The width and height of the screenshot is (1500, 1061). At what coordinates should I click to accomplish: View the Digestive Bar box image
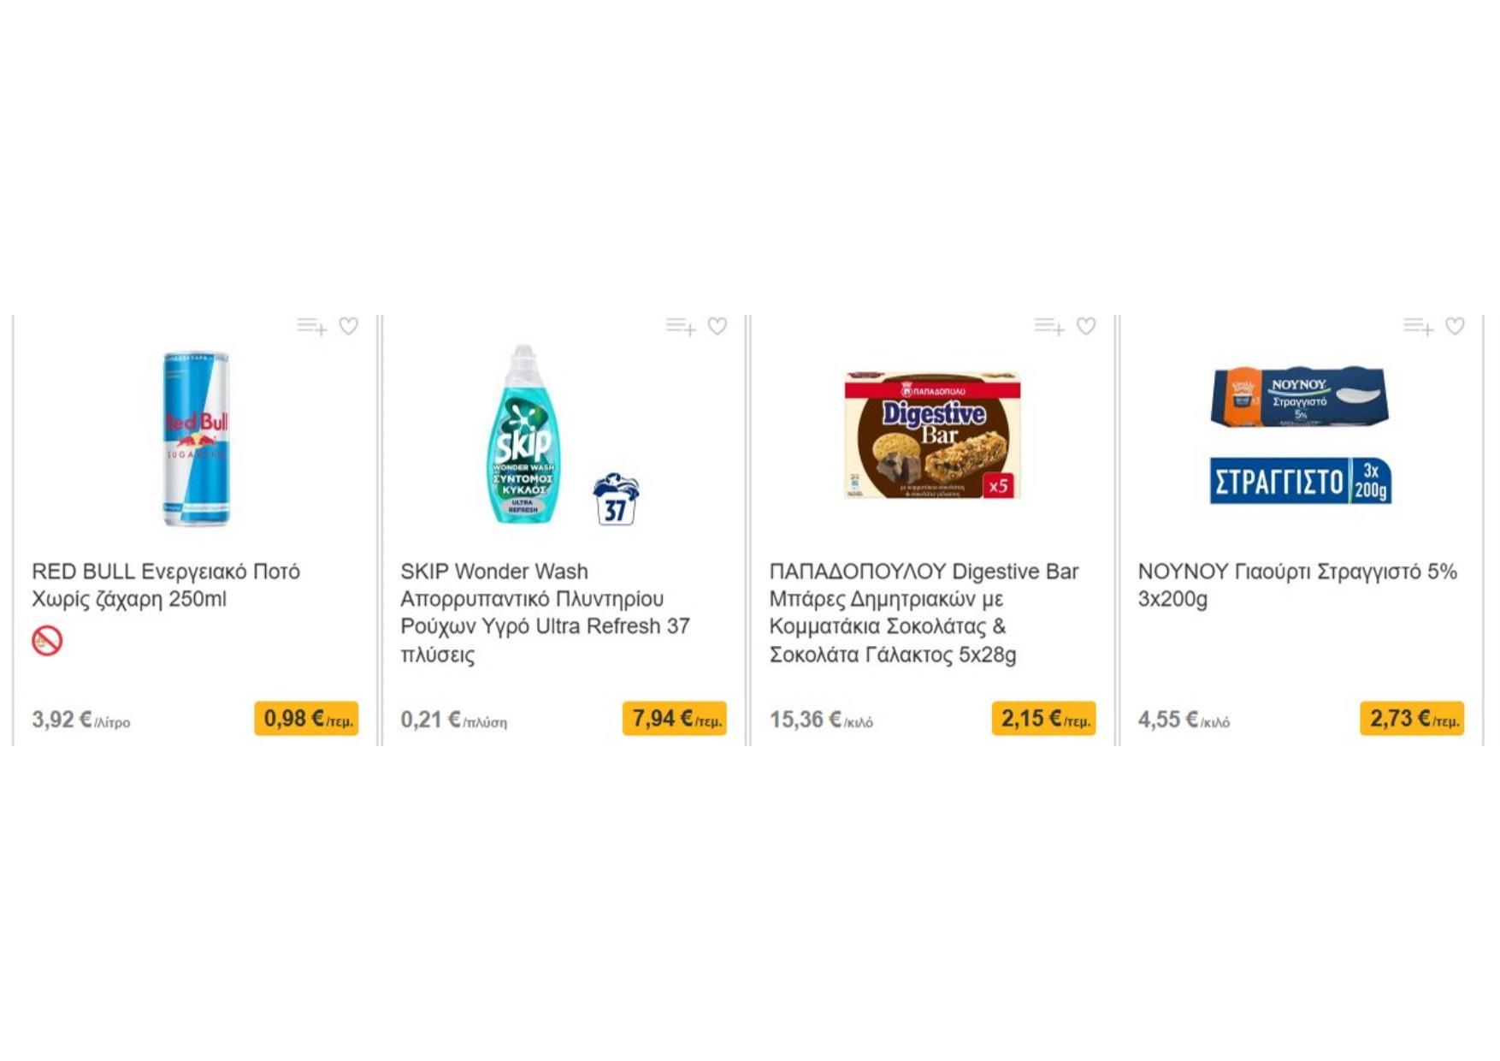(x=932, y=436)
